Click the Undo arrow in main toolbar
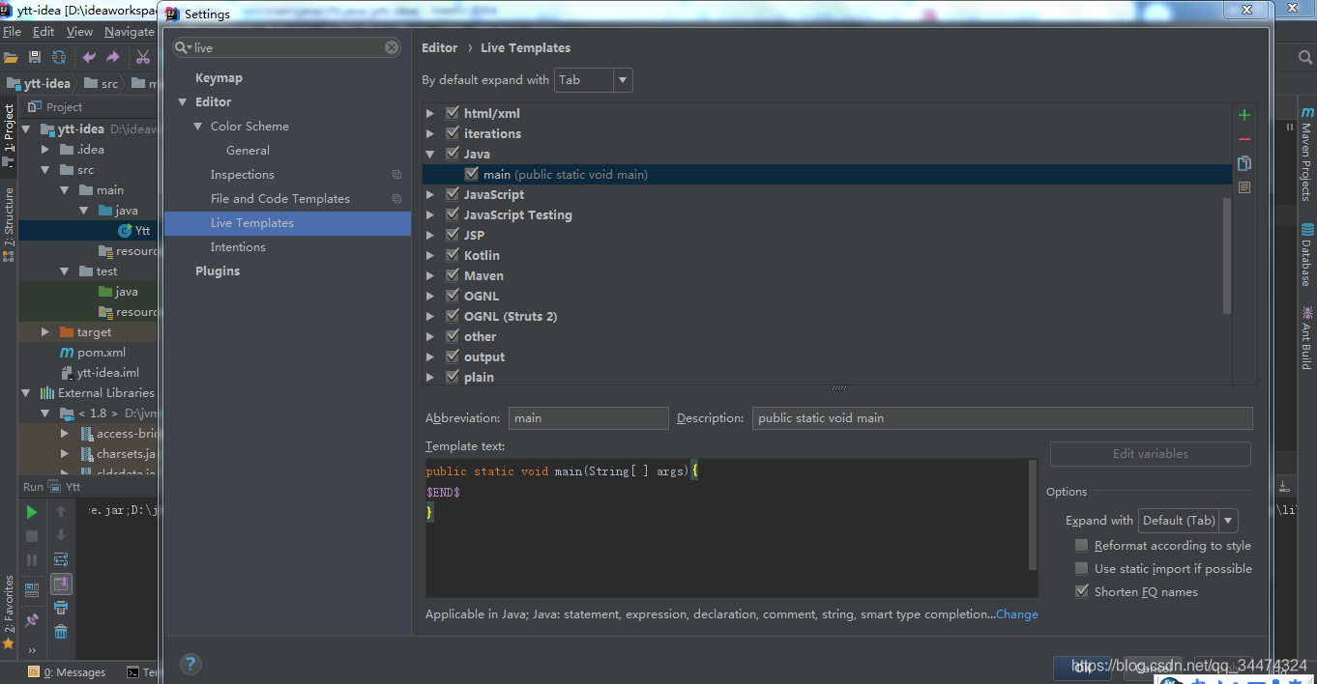This screenshot has height=684, width=1317. pyautogui.click(x=89, y=58)
